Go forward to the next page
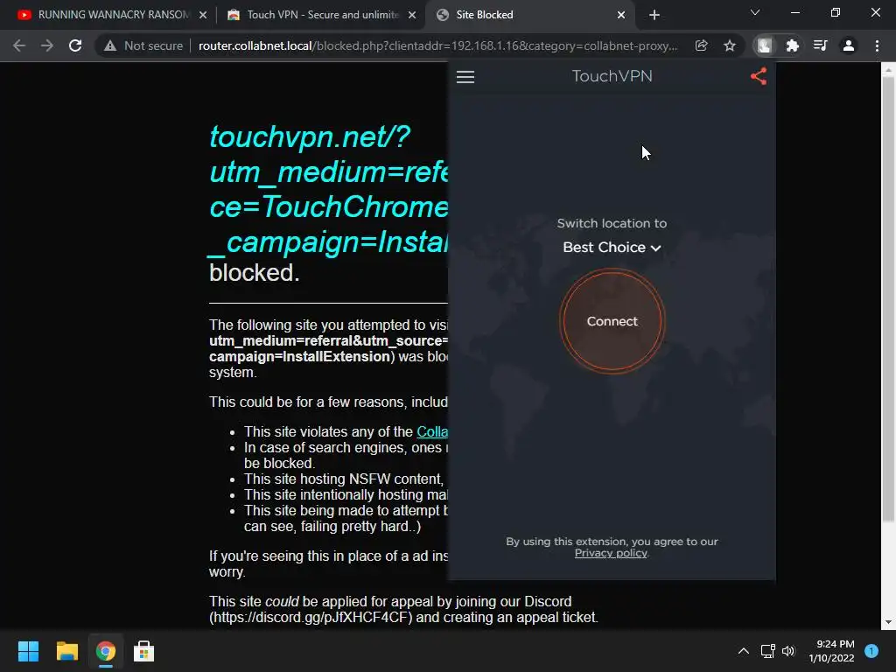Viewport: 896px width, 672px height. (47, 45)
